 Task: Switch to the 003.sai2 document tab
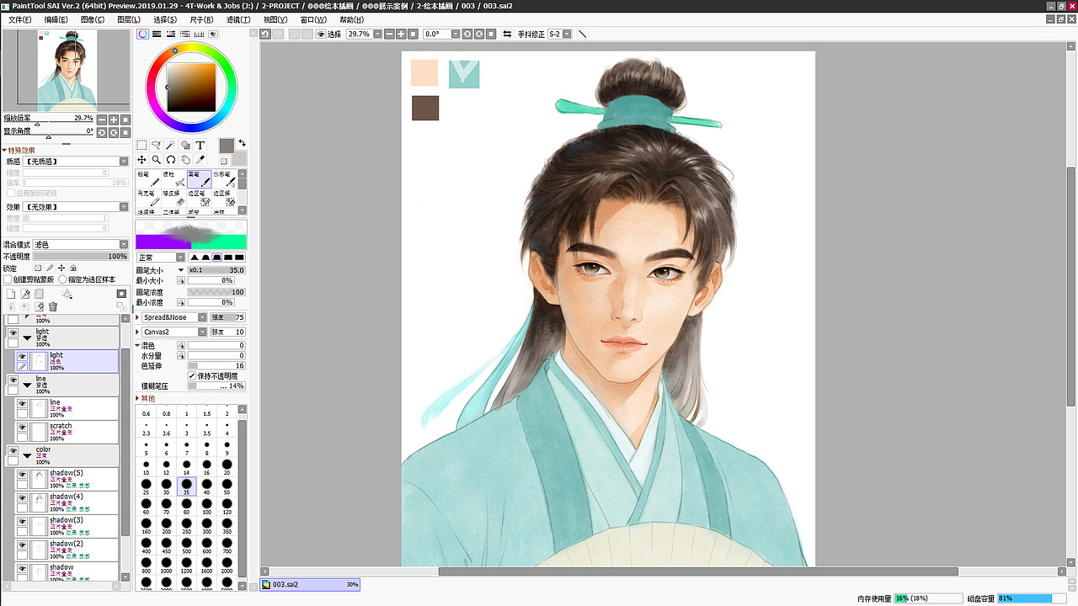[311, 584]
